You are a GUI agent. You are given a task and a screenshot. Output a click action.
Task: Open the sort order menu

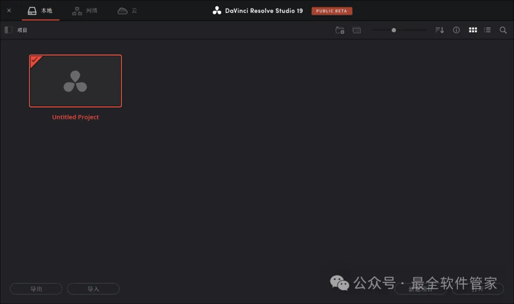pos(440,30)
